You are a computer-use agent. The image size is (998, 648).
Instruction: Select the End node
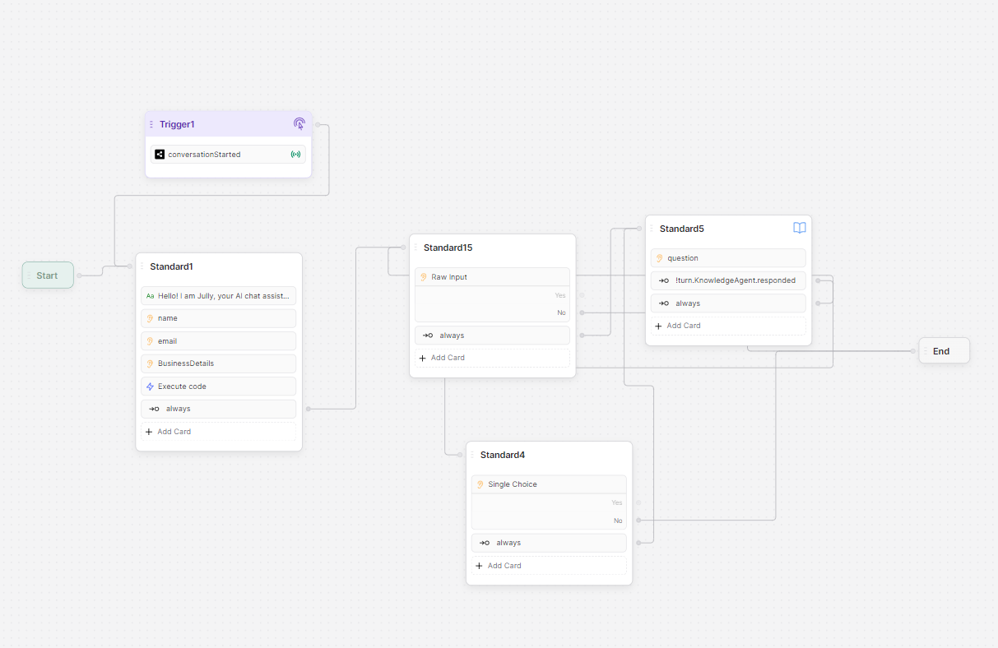pyautogui.click(x=943, y=351)
